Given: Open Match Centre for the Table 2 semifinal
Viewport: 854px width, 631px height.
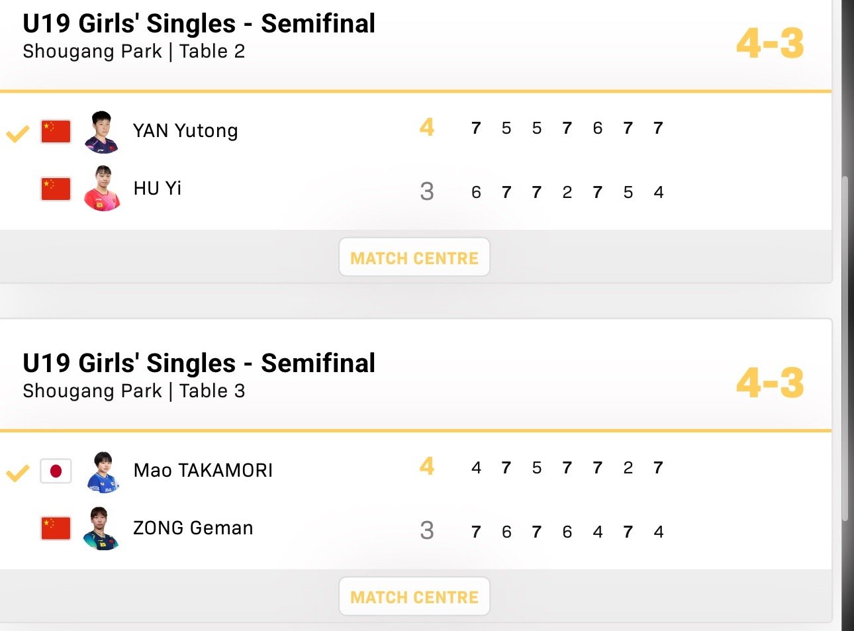Looking at the screenshot, I should 414,258.
